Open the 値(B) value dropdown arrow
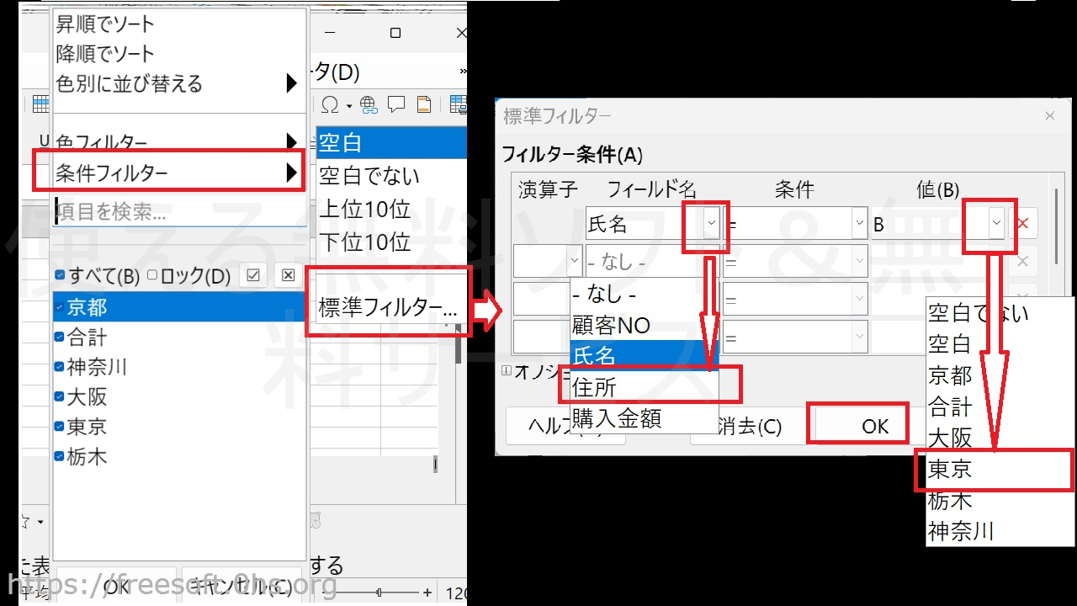 [996, 224]
